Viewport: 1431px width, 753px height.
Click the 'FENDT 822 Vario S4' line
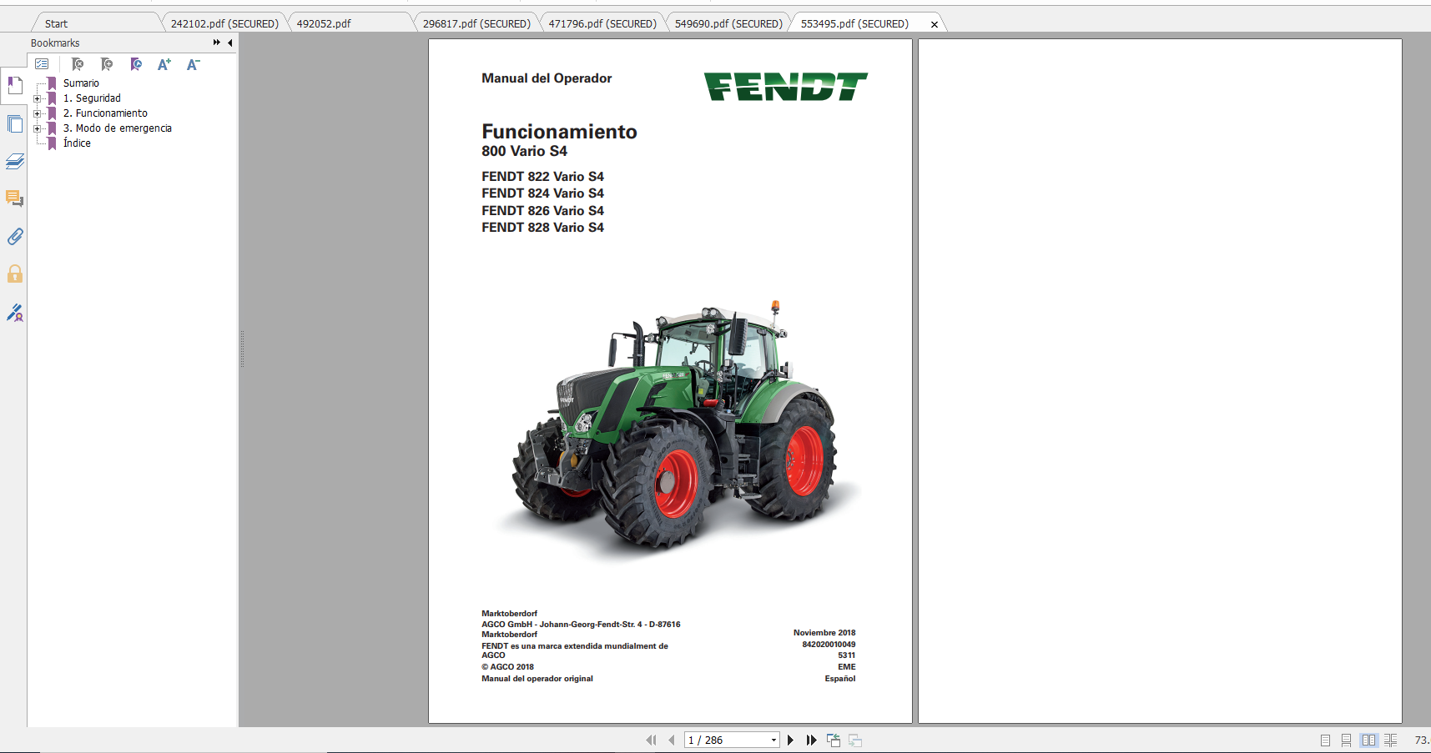(x=542, y=177)
